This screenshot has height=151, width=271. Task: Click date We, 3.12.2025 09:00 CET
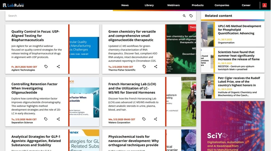122,119
